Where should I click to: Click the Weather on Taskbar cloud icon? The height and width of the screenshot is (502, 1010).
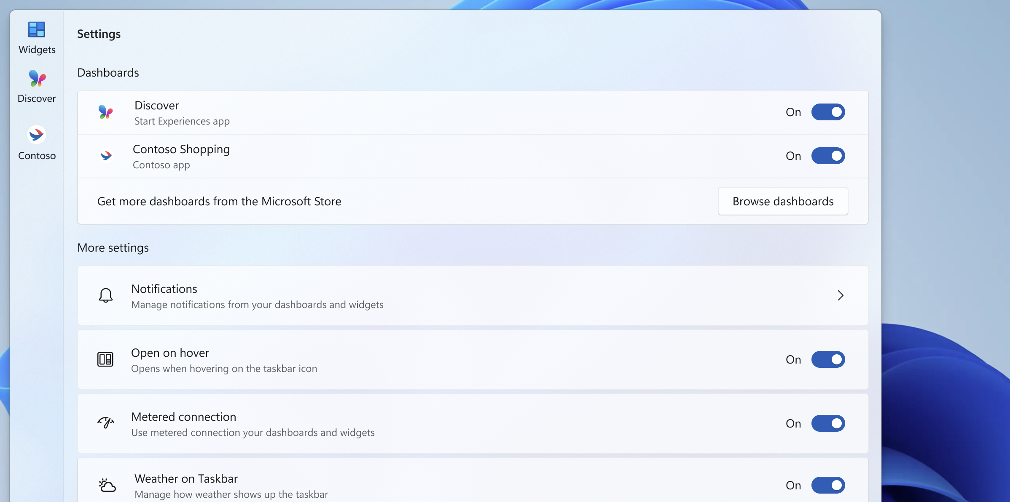[107, 485]
